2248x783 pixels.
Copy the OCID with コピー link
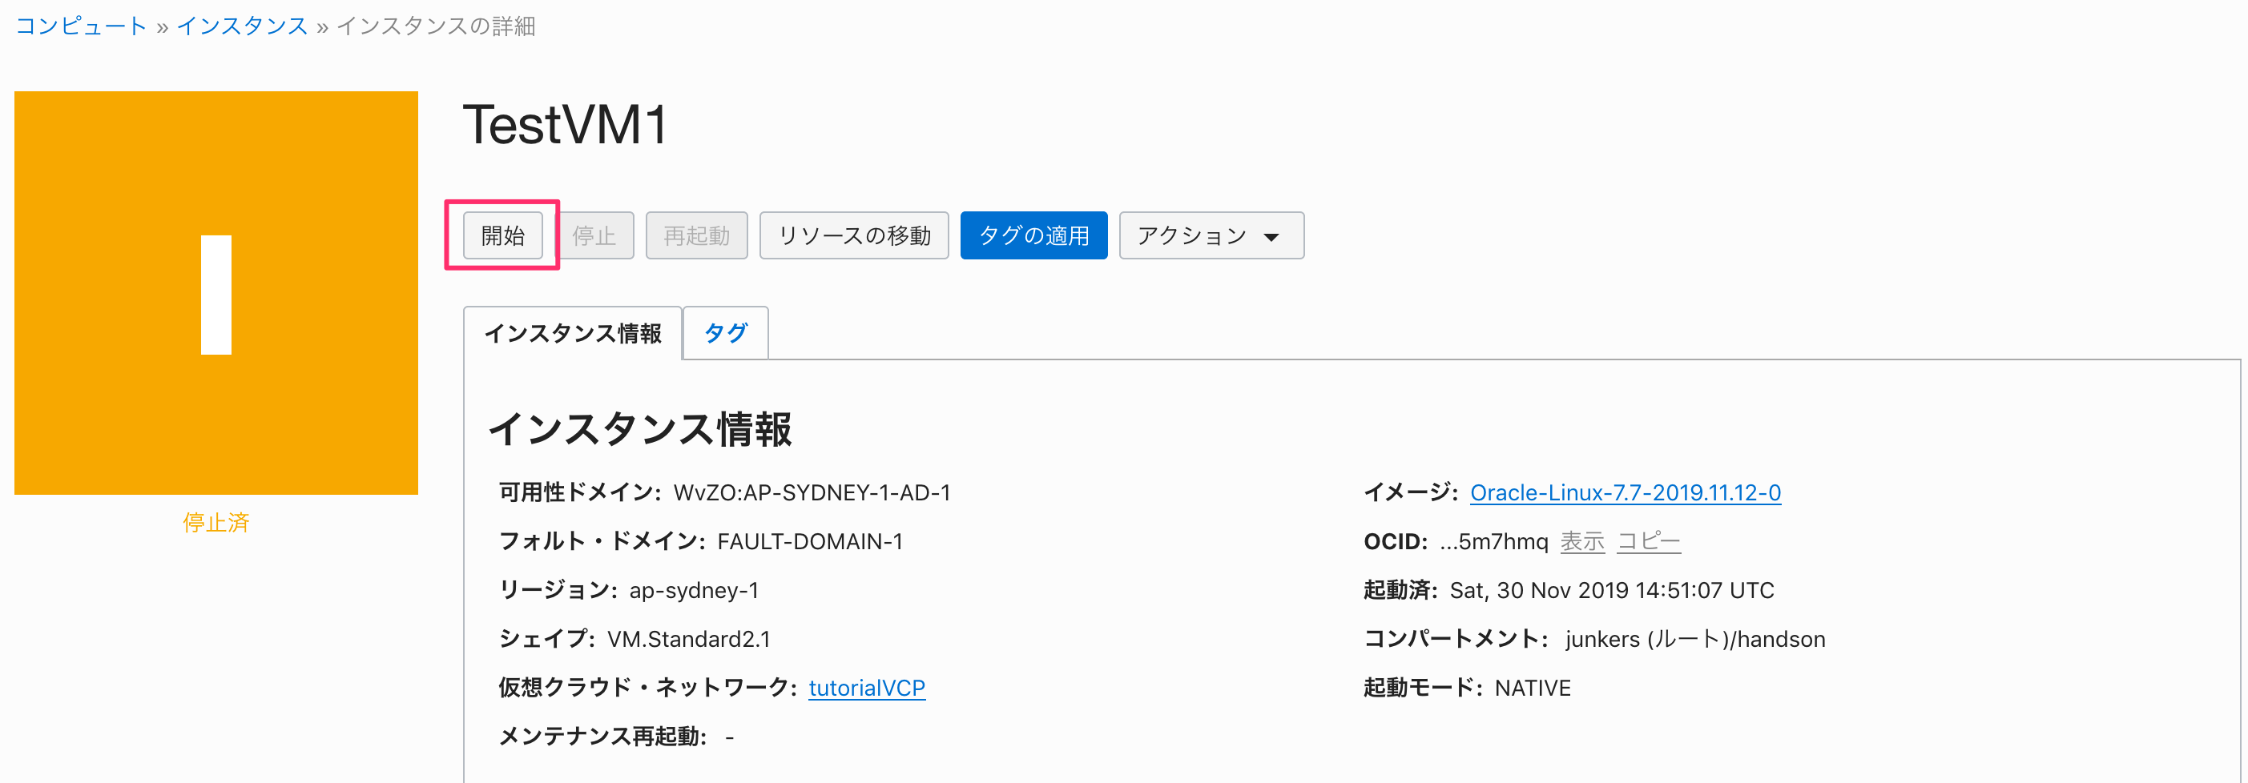[1649, 541]
